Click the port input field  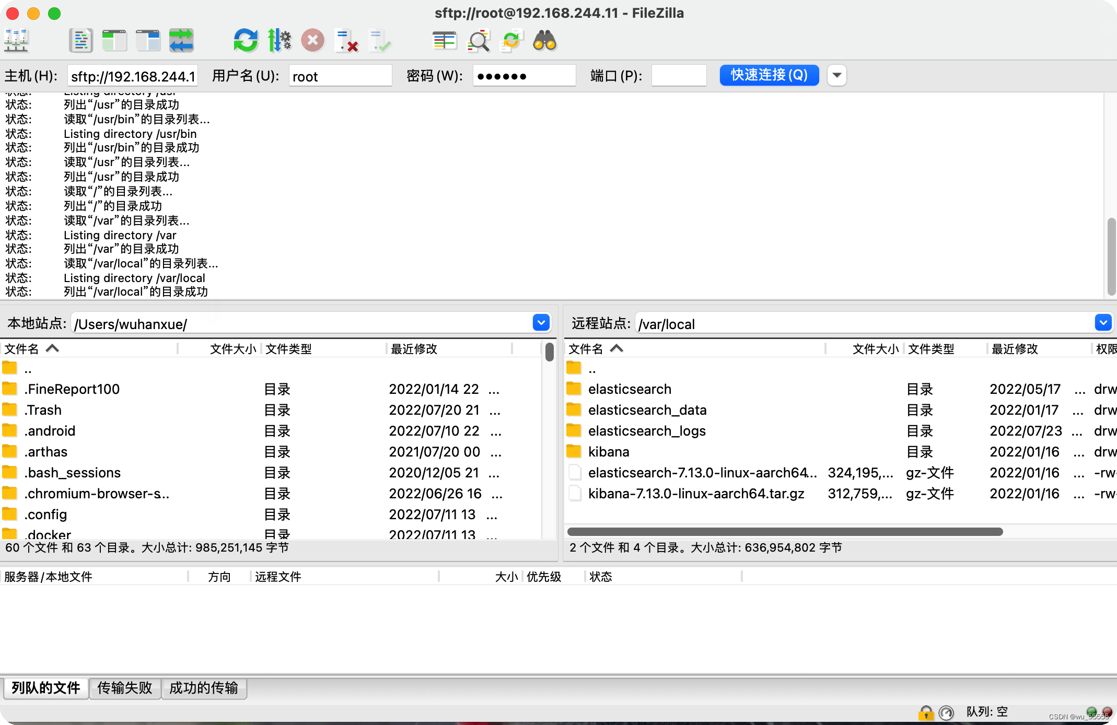tap(679, 76)
